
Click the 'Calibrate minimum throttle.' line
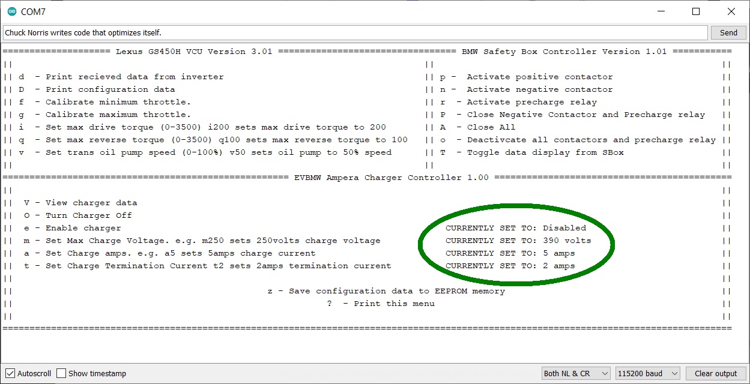[x=105, y=102]
